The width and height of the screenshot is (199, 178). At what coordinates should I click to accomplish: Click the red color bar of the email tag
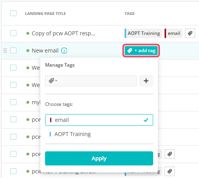tap(51, 120)
